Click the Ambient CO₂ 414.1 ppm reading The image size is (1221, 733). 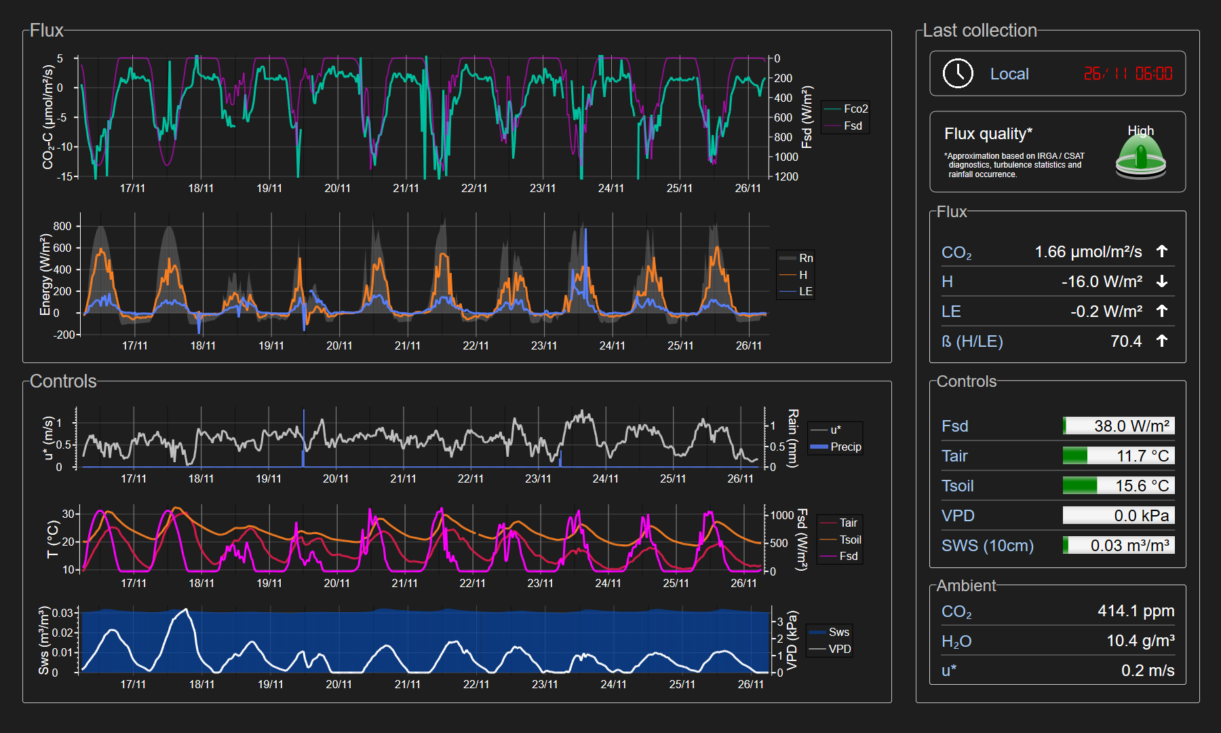click(1136, 611)
